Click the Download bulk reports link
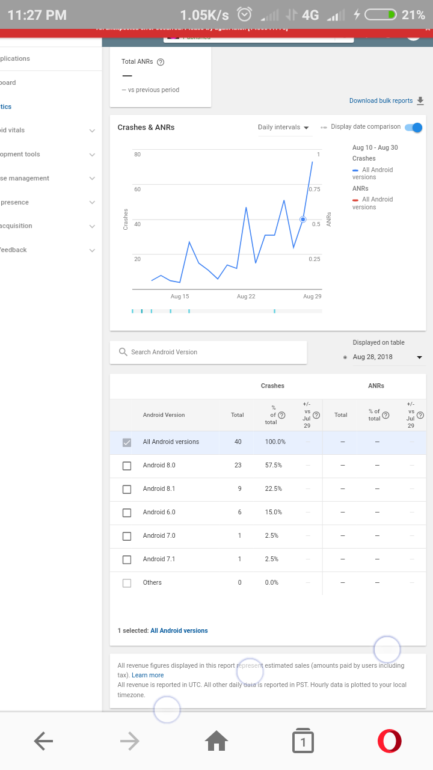 [x=381, y=100]
